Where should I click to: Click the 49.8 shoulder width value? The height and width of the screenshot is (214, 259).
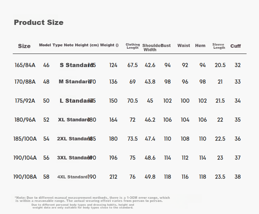tap(150, 177)
